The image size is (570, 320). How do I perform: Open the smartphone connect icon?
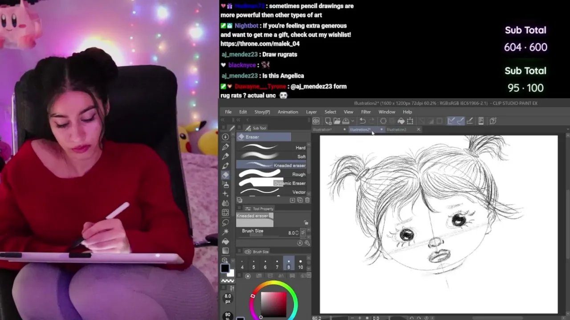point(481,121)
